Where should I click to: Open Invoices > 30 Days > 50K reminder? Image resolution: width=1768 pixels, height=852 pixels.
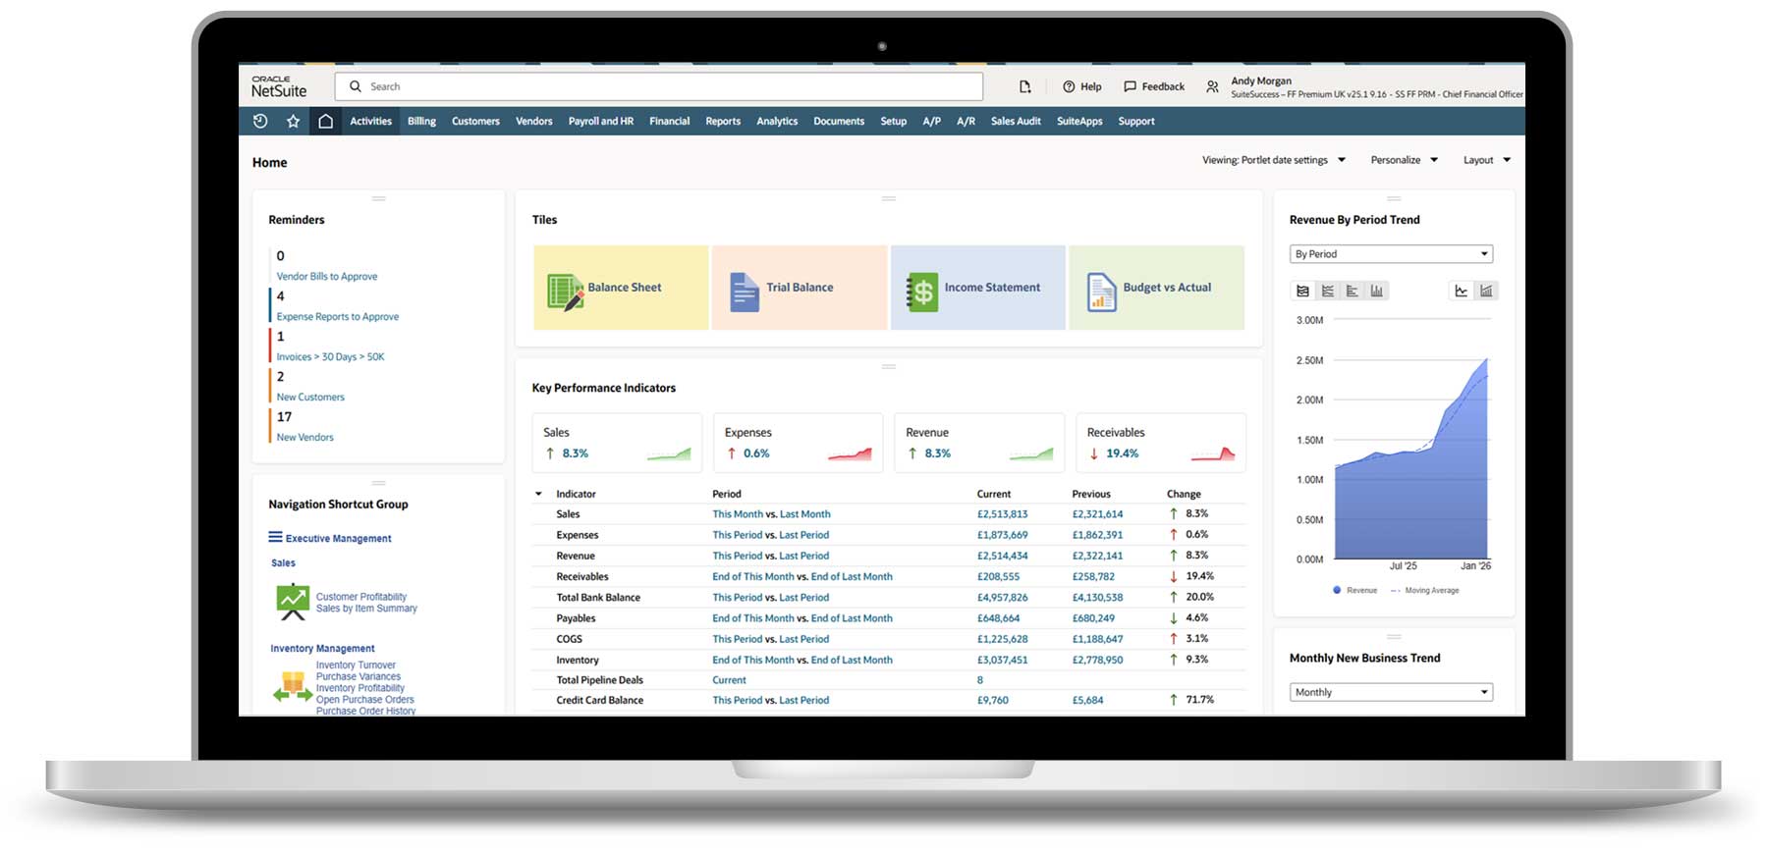click(331, 357)
